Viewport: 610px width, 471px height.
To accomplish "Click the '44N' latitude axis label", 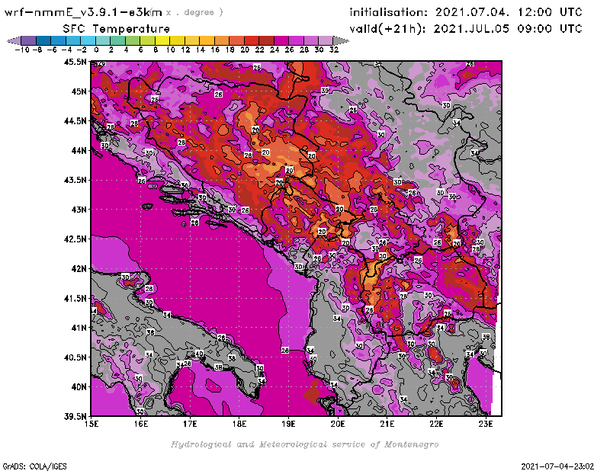I will tap(79, 150).
